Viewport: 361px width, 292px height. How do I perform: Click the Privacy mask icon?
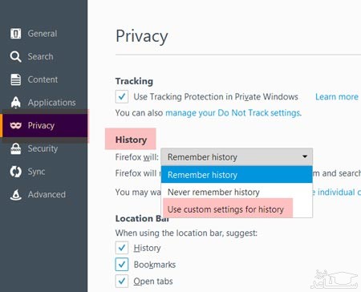pyautogui.click(x=15, y=125)
